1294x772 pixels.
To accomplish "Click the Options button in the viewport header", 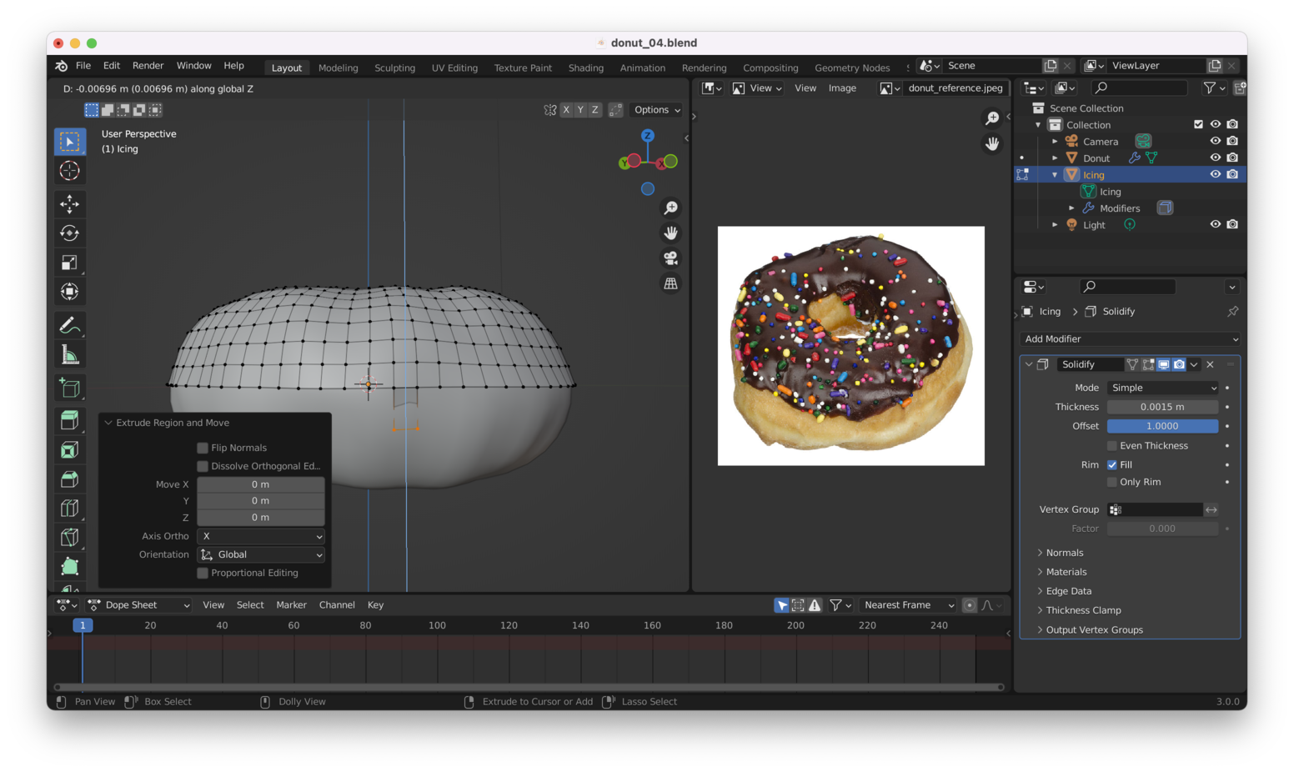I will [x=656, y=110].
